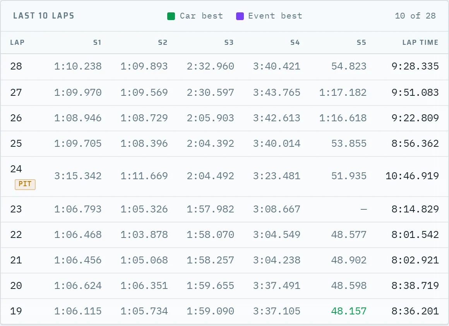Click the S1 column header
Image resolution: width=449 pixels, height=326 pixels.
point(97,42)
